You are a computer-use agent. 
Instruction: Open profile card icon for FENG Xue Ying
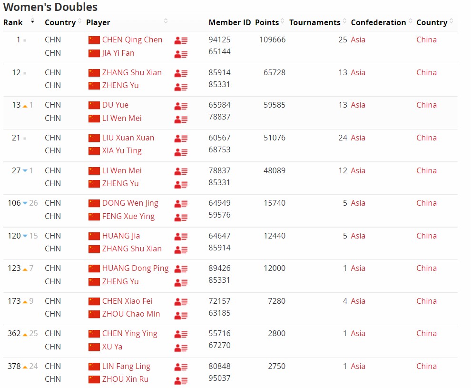(x=181, y=217)
